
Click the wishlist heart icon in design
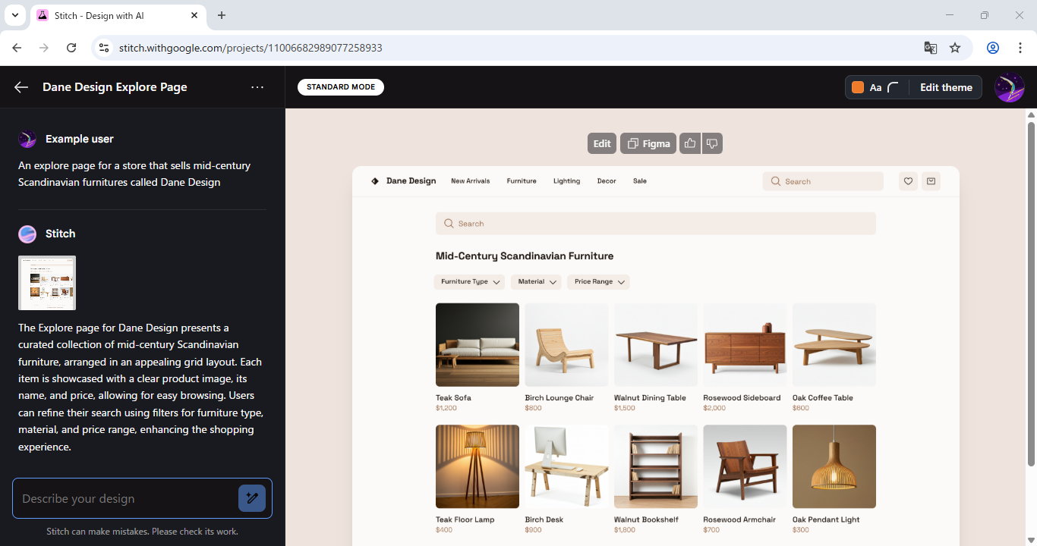coord(909,181)
